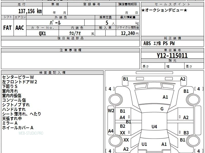Select inspector note ホイールカバーA
205x153 pixels.
(x=18, y=128)
